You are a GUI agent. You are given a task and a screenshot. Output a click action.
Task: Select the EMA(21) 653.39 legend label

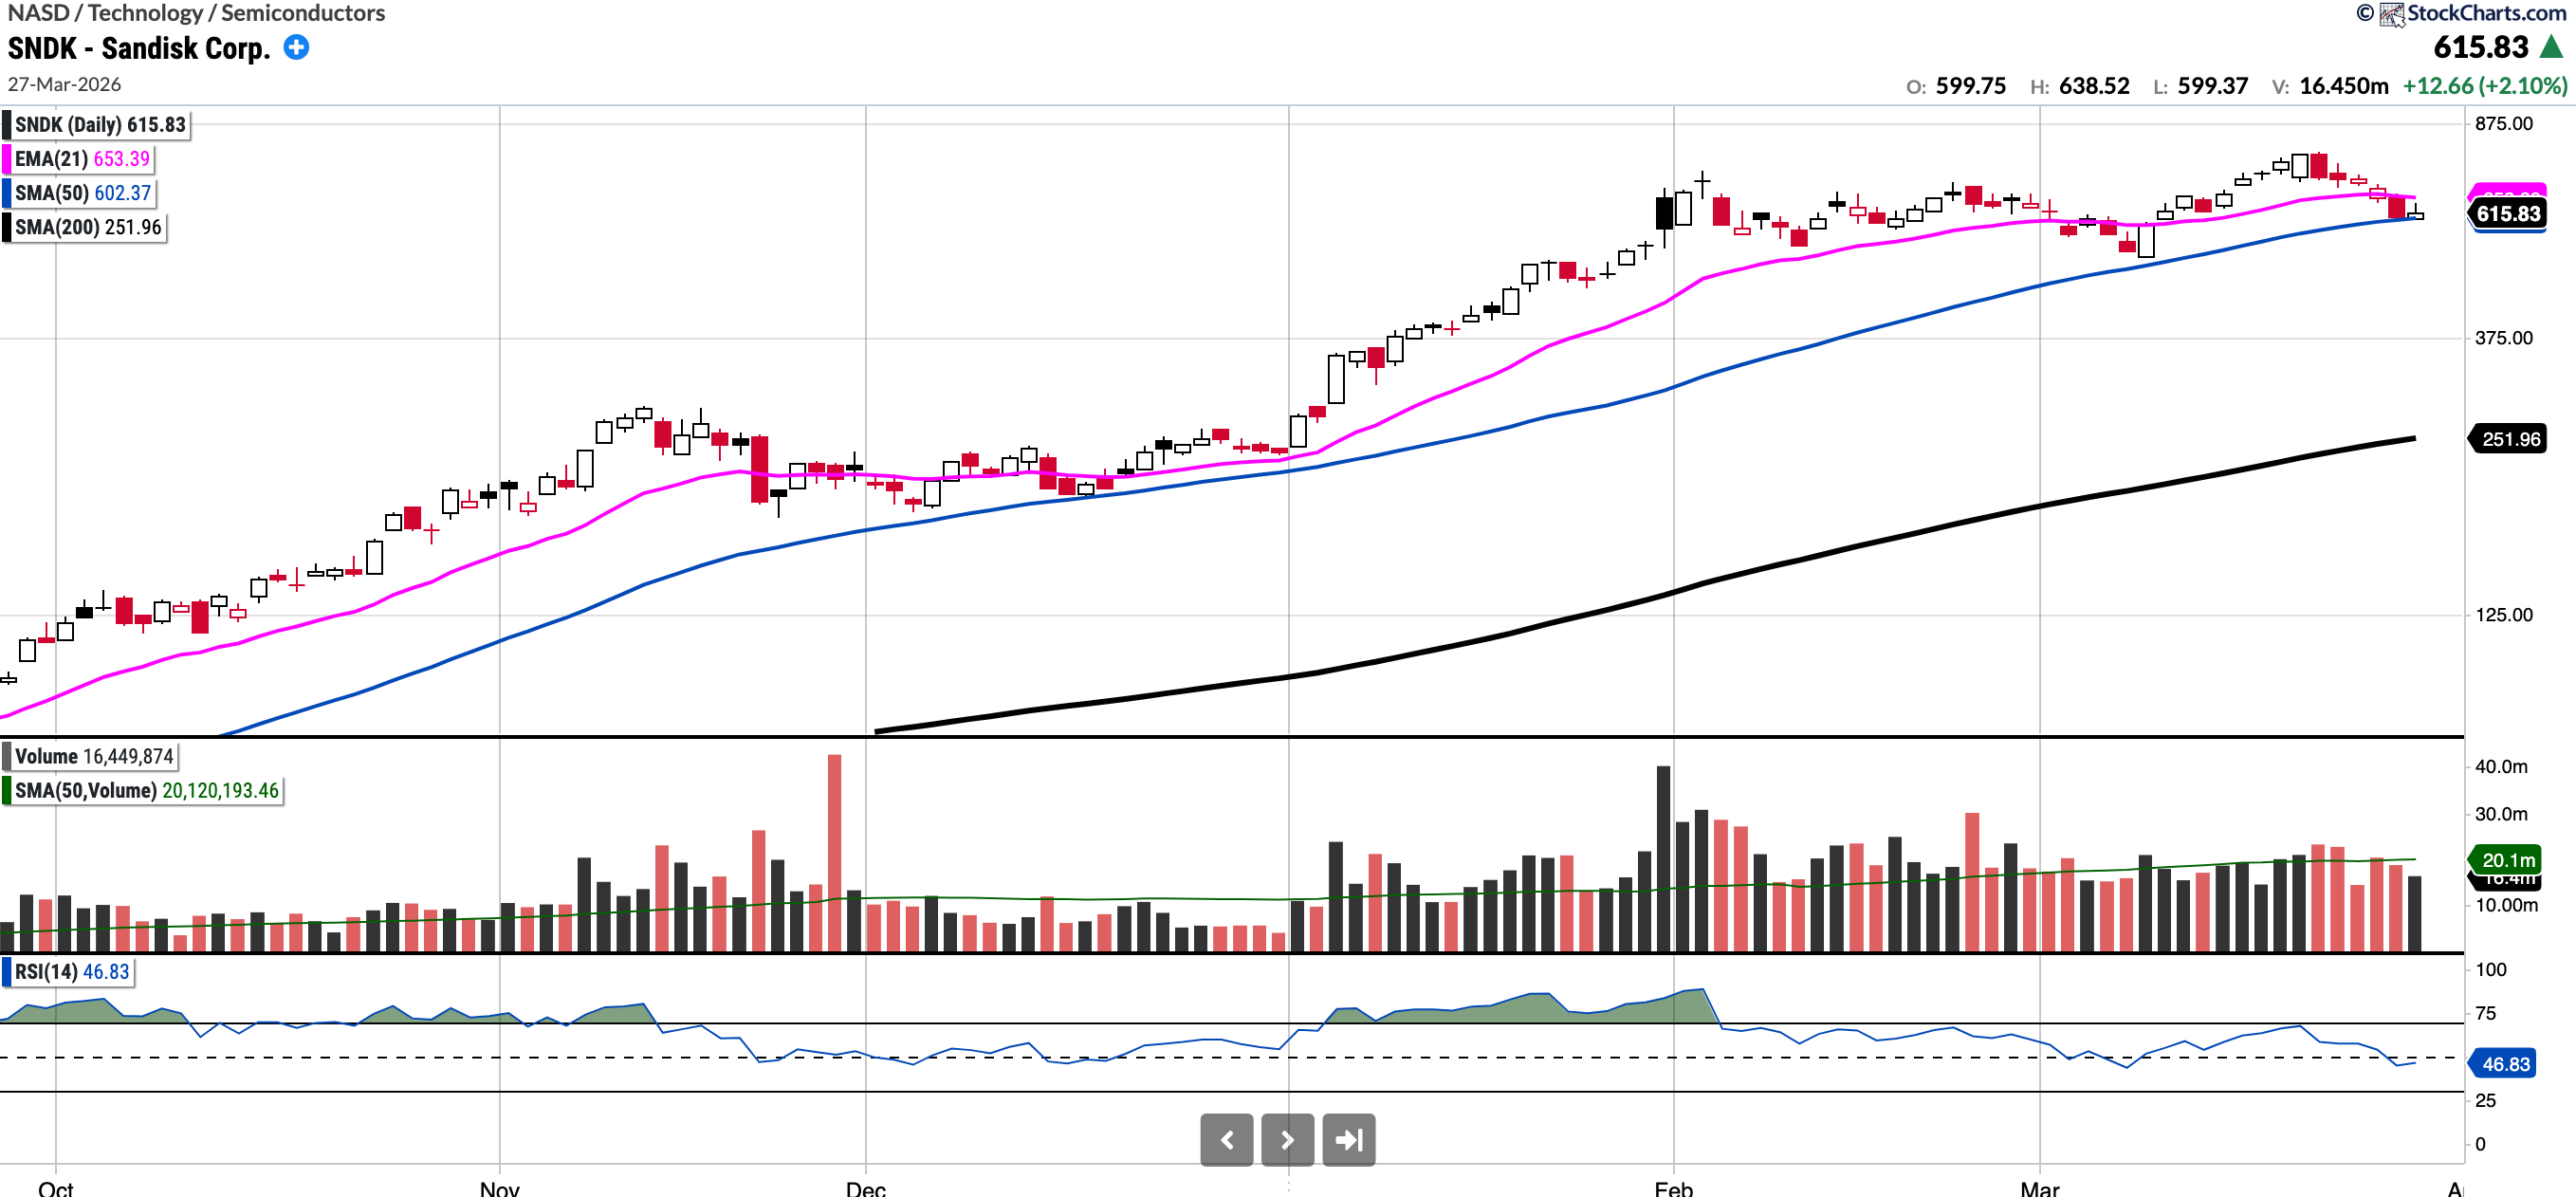click(x=82, y=159)
